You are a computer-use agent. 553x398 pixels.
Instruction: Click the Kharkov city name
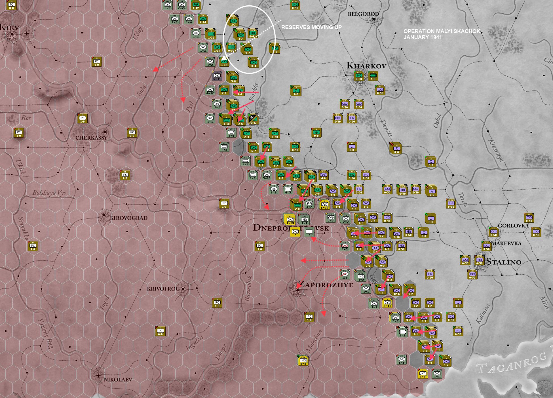click(366, 66)
